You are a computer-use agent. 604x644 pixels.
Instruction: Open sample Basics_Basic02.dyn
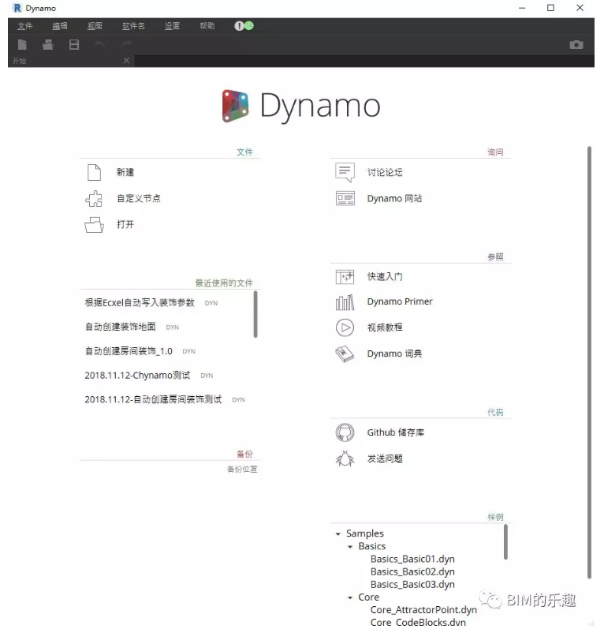(412, 572)
